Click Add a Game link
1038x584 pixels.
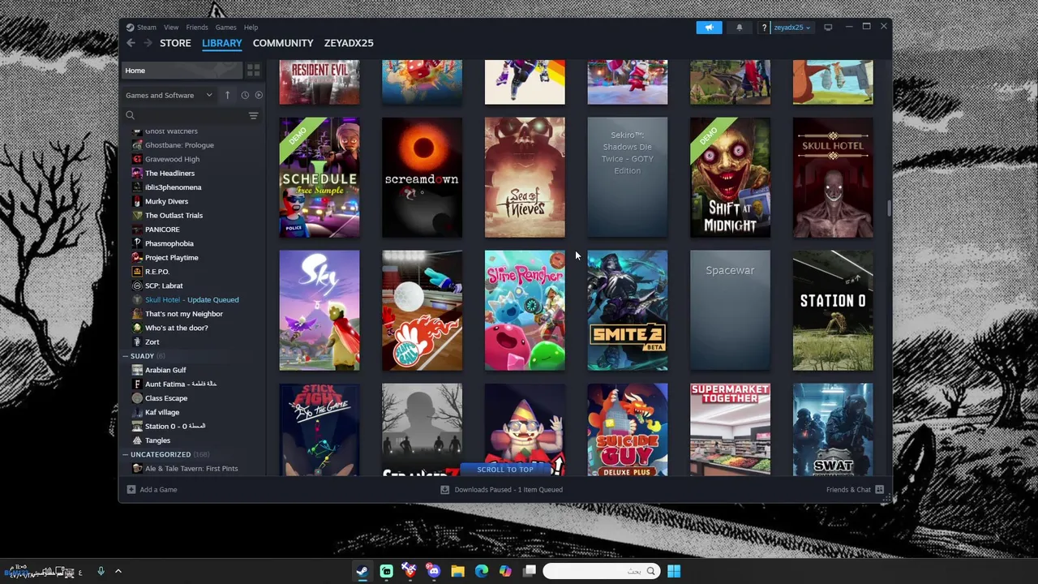click(x=158, y=489)
